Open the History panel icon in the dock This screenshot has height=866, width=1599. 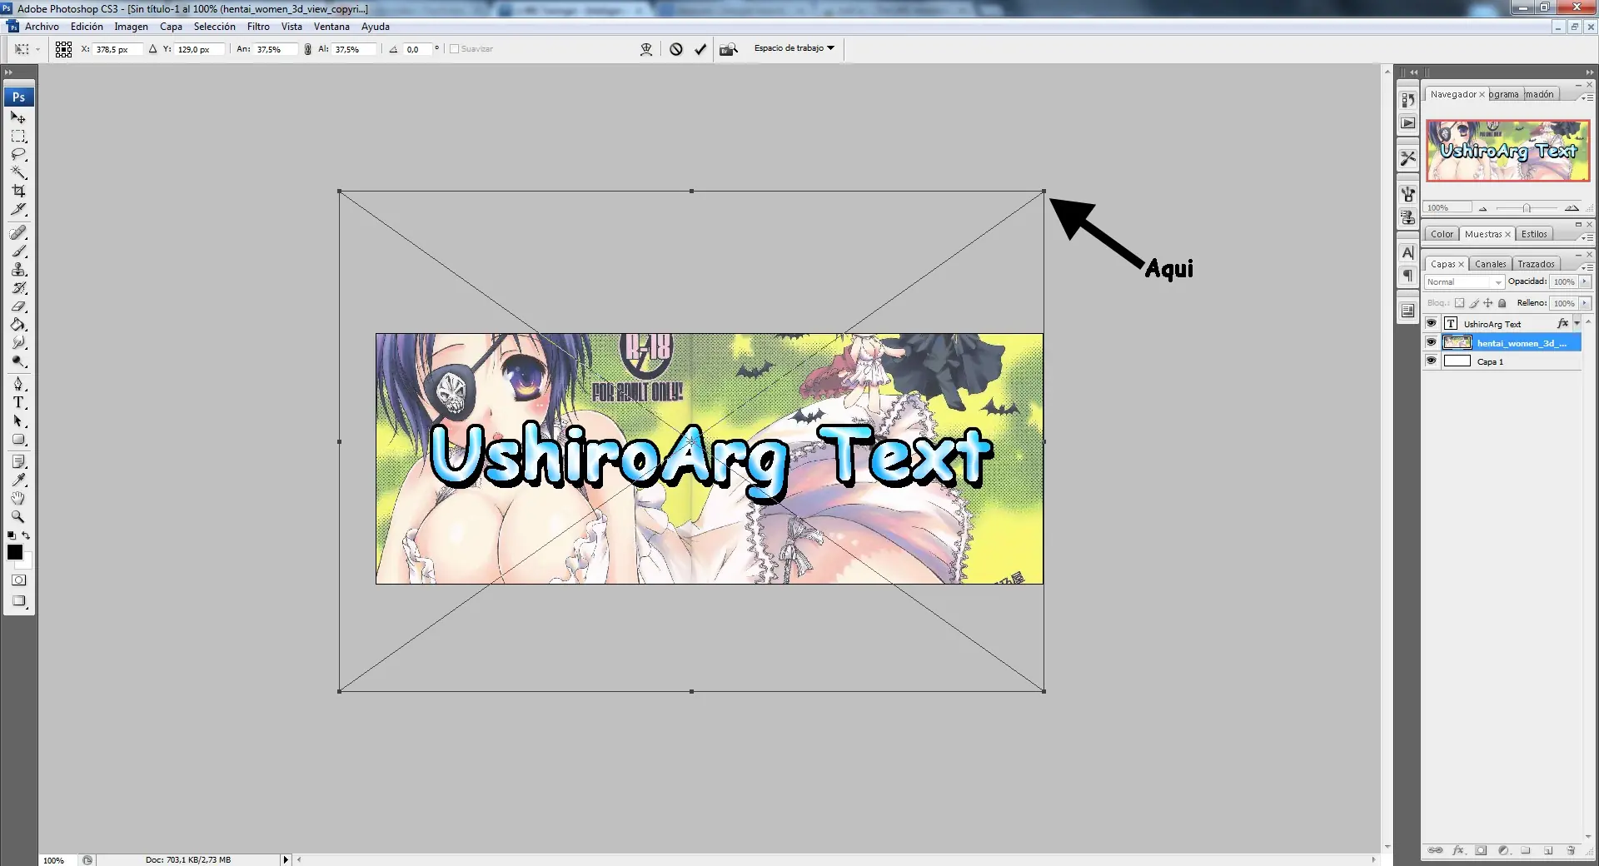(1408, 100)
